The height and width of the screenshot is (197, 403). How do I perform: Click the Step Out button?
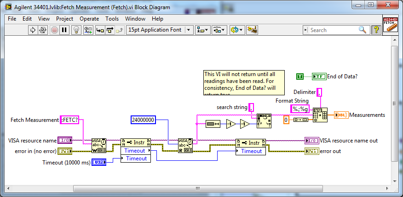[119, 30]
